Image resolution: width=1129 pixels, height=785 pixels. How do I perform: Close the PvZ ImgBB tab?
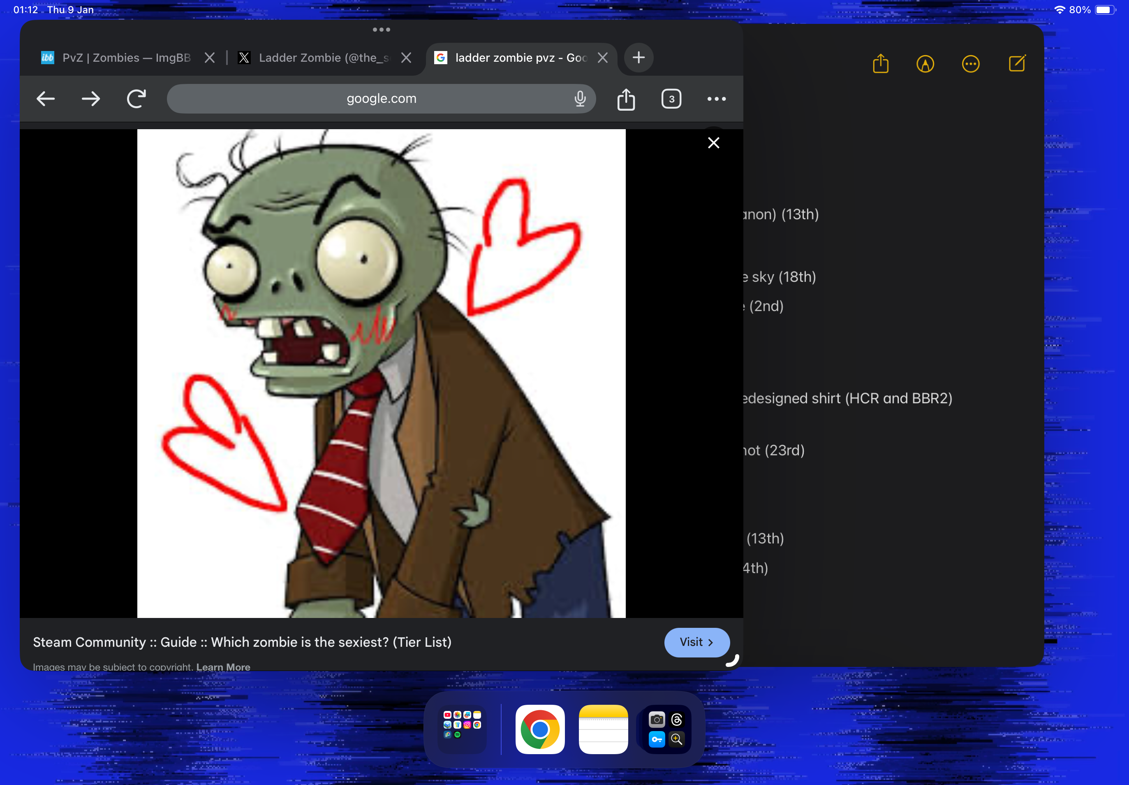[x=209, y=58]
